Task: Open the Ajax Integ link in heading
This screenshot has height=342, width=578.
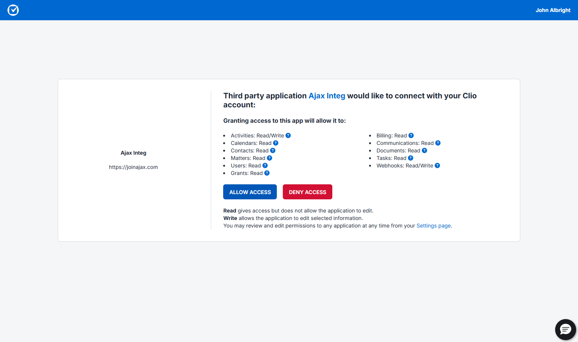Action: (327, 96)
